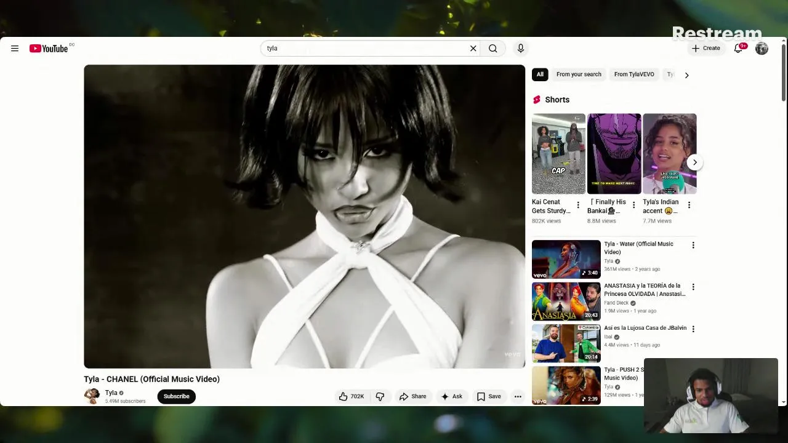This screenshot has width=788, height=443.
Task: Open the Tyla - Water (Official Music Video) title
Action: (638, 248)
